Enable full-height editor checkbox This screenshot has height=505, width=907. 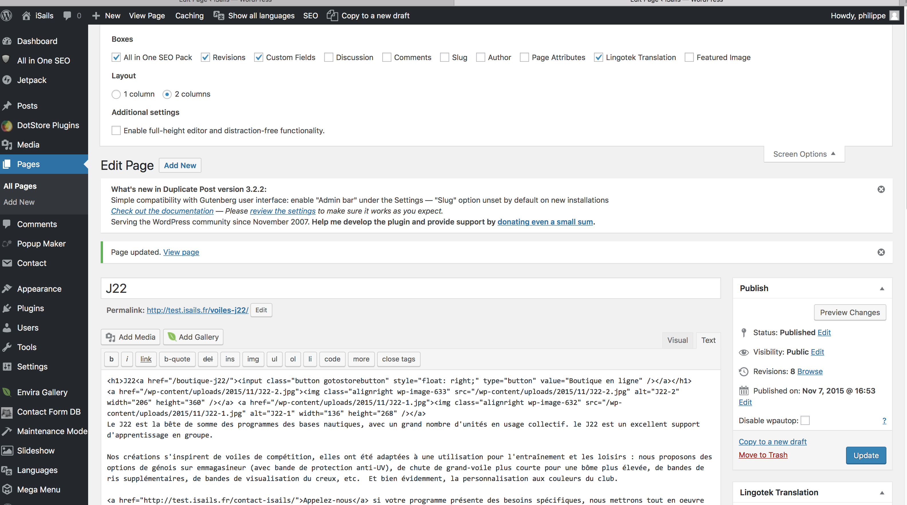click(x=116, y=131)
